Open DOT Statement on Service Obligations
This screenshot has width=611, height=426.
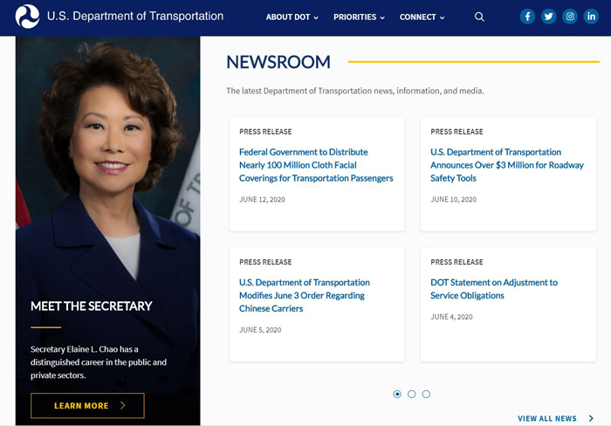[494, 289]
